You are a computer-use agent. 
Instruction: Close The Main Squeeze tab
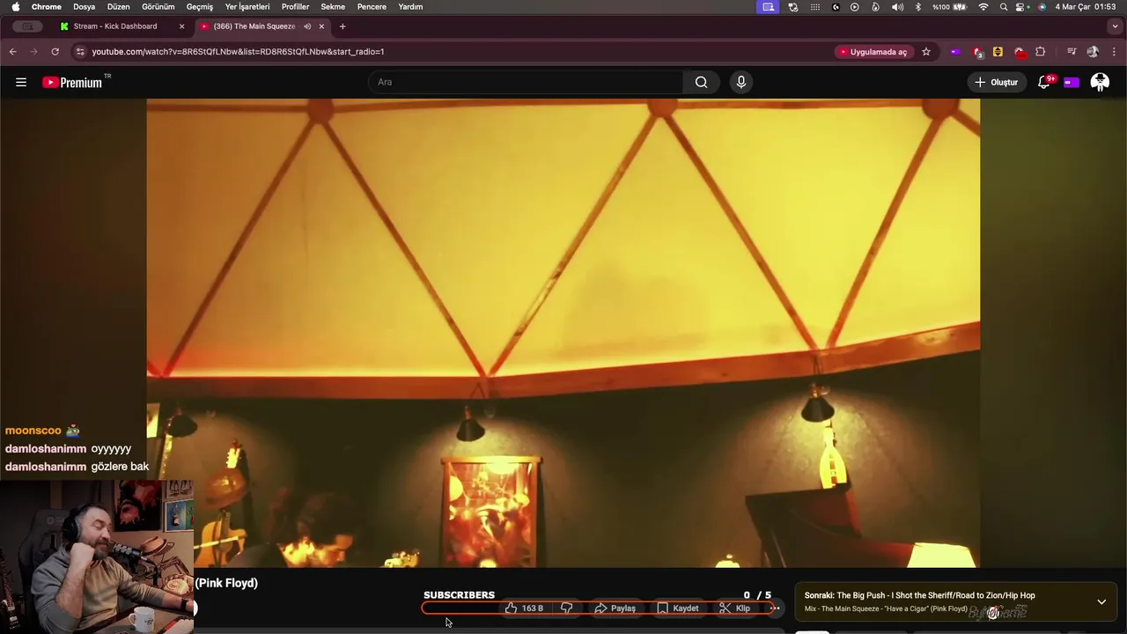coord(321,26)
